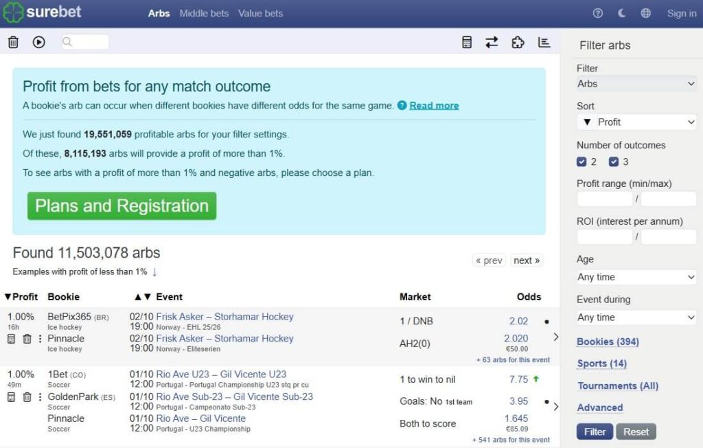Uncheck the 3 outcomes checkbox
This screenshot has height=448, width=703.
[614, 162]
